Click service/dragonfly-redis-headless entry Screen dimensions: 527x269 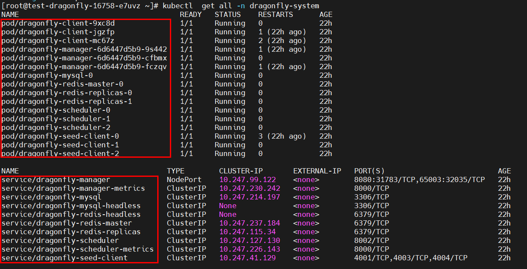(71, 214)
